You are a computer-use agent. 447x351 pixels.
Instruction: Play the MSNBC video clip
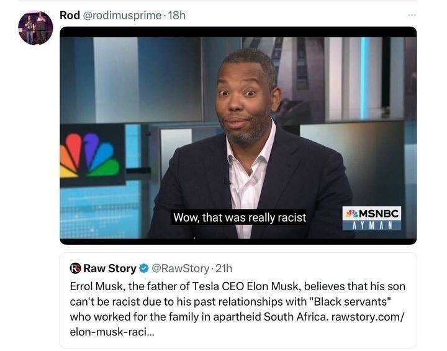238,135
